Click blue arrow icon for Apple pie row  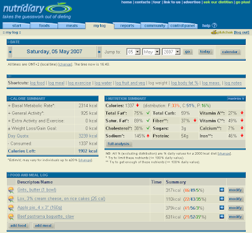[x=222, y=208]
